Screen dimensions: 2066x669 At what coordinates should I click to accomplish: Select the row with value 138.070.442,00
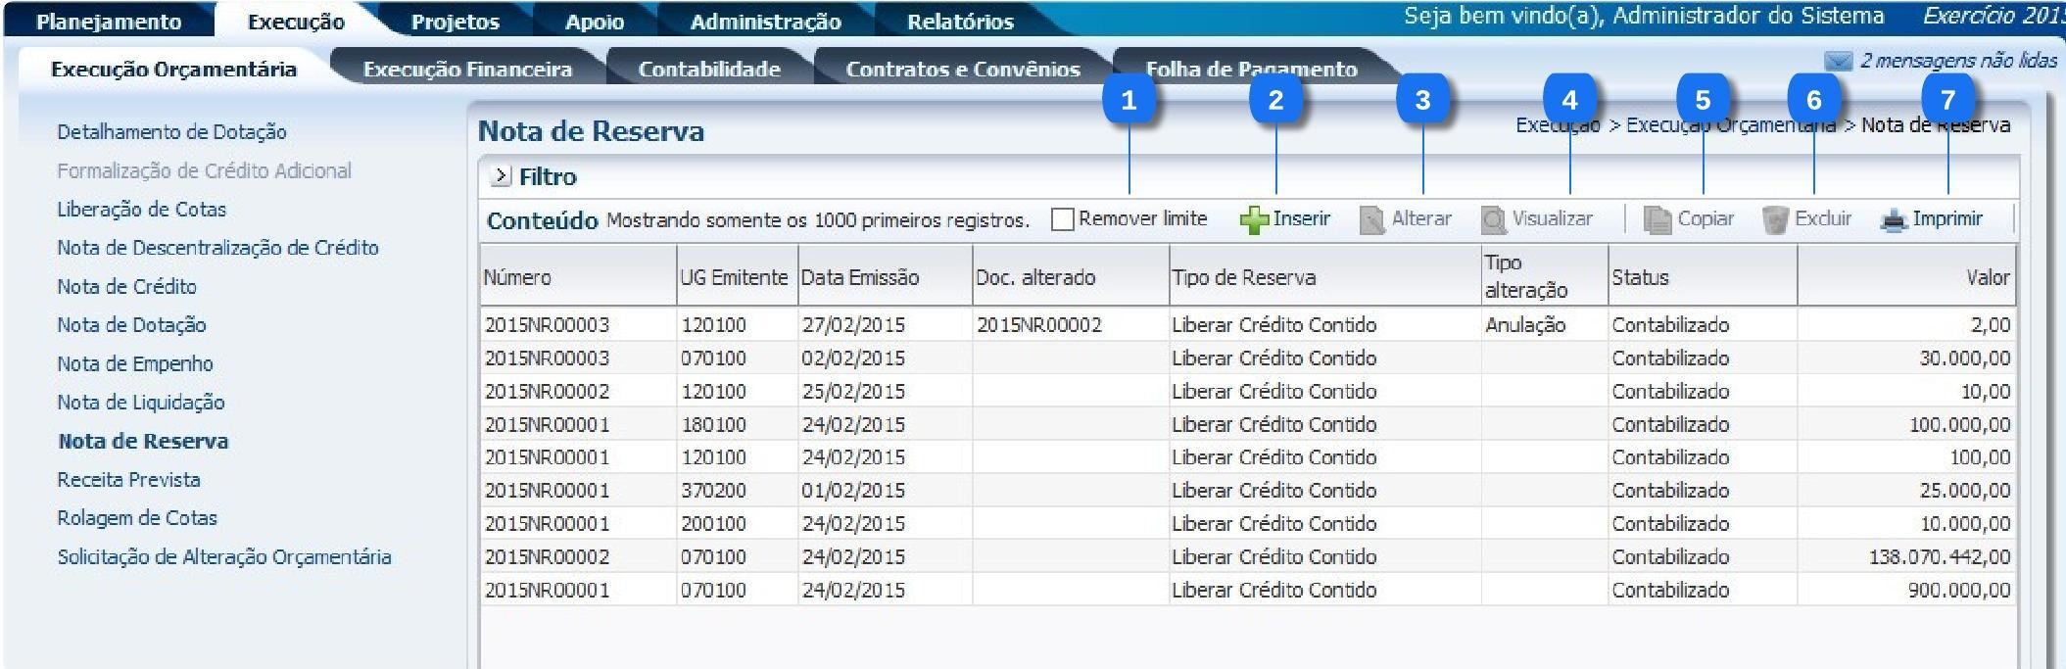(x=1246, y=556)
